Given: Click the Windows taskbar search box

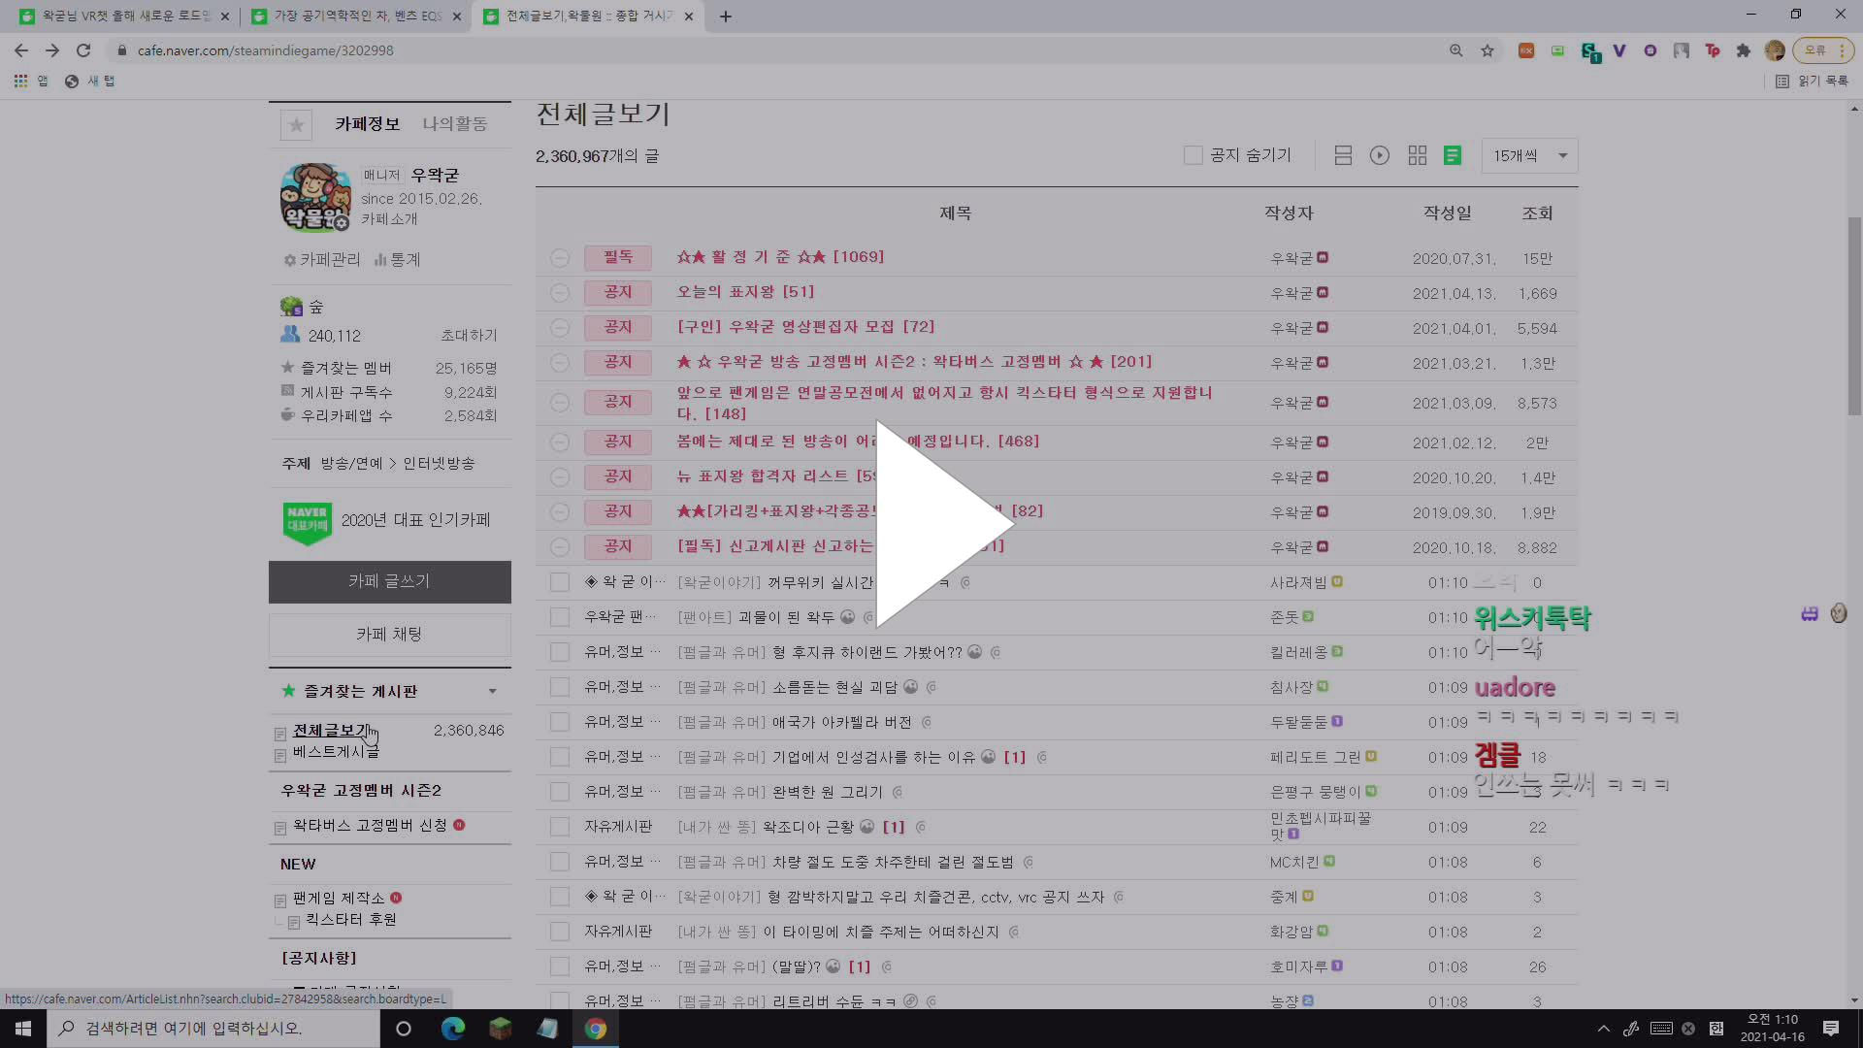Looking at the screenshot, I should (213, 1029).
